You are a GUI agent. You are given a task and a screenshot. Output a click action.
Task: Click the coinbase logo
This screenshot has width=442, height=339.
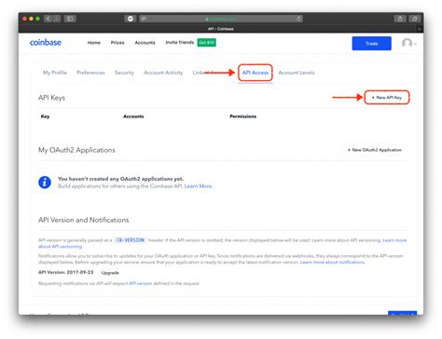click(x=46, y=43)
